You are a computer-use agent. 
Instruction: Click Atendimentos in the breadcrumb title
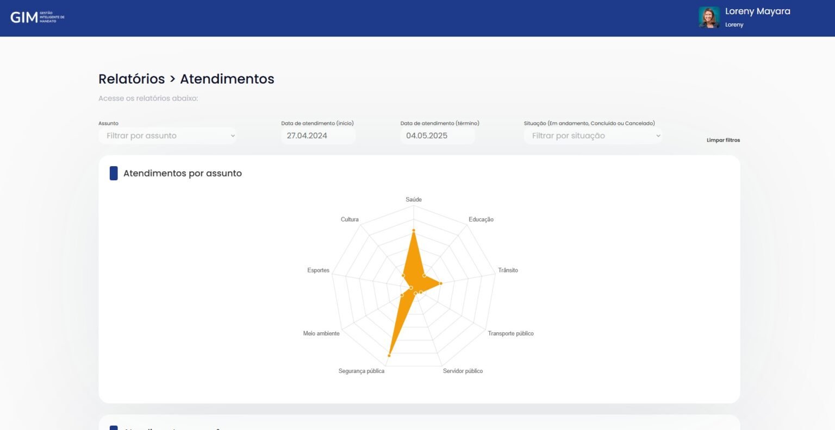pos(227,79)
